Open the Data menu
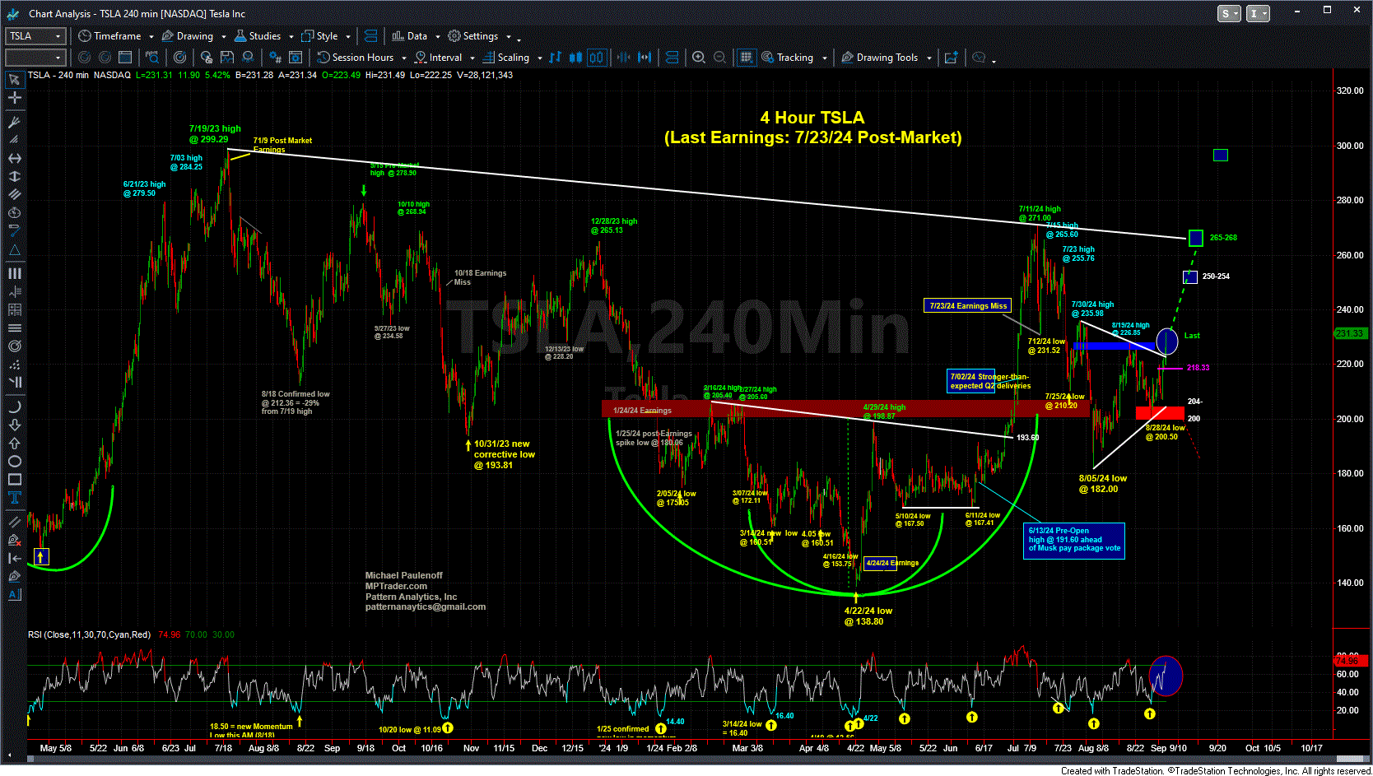The height and width of the screenshot is (776, 1373). point(409,35)
